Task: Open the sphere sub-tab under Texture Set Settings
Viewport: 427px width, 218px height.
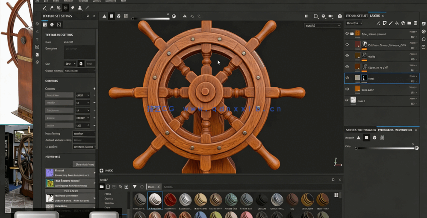Action: point(52,25)
